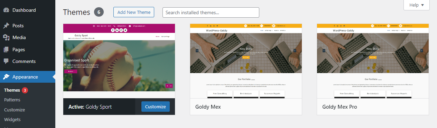Expand the Help dropdown tab
Image resolution: width=437 pixels, height=128 pixels.
tap(417, 5)
